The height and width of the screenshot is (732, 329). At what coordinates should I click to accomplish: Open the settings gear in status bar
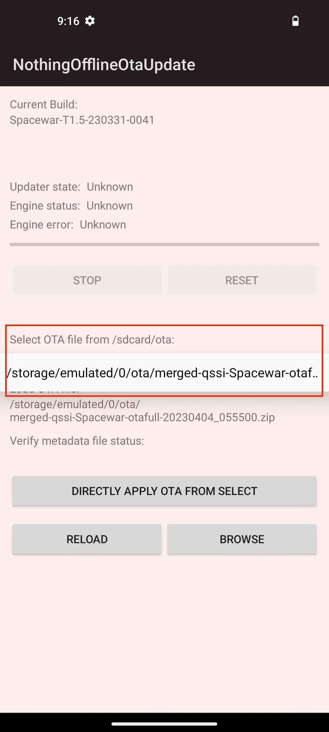pyautogui.click(x=90, y=21)
